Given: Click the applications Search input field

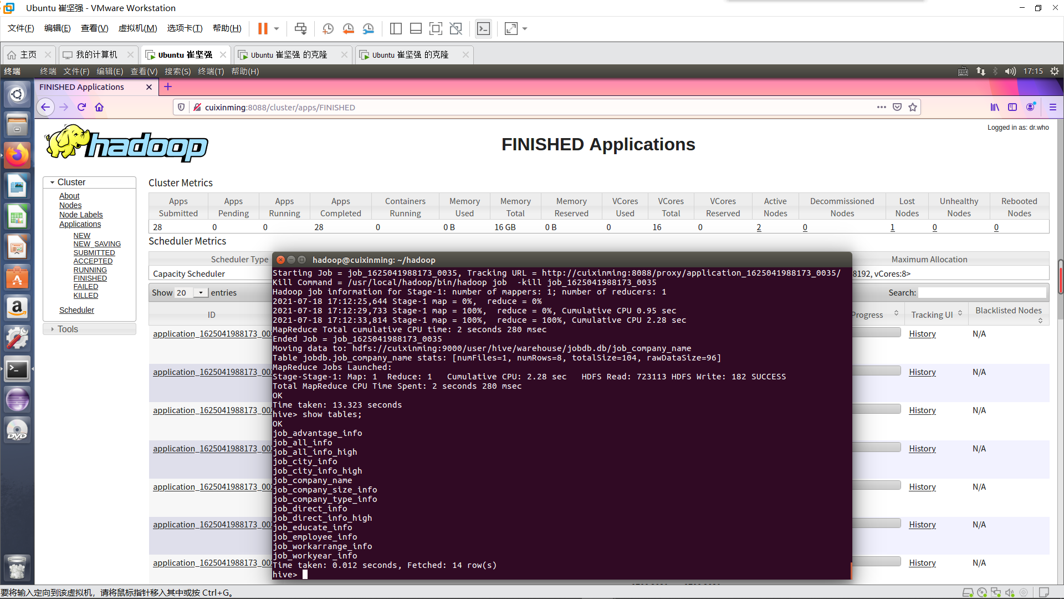Looking at the screenshot, I should click(x=982, y=292).
